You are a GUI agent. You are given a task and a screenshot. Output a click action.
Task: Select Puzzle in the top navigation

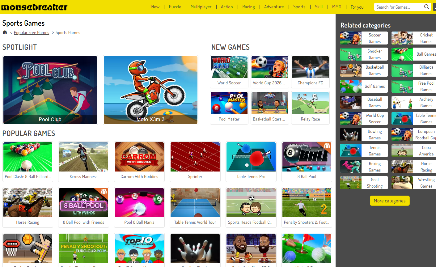click(175, 7)
